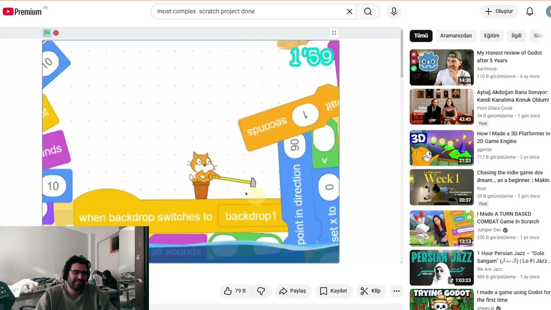Image resolution: width=551 pixels, height=310 pixels.
Task: Open Week 1 indie game dev thumbnail
Action: [442, 187]
